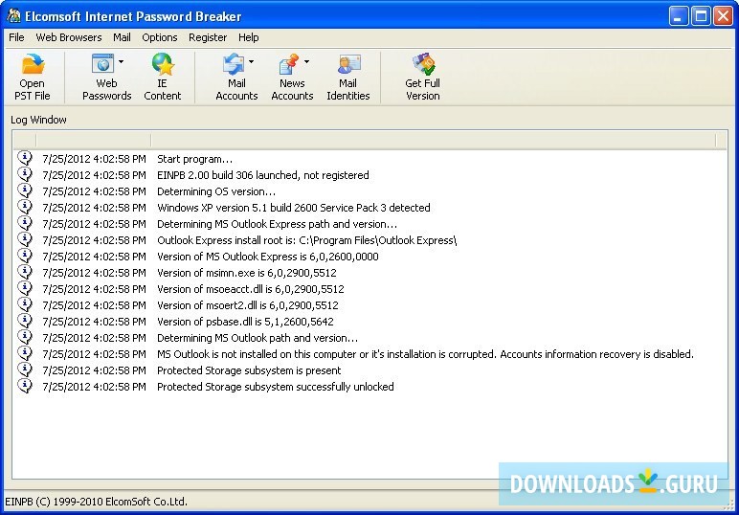Image resolution: width=739 pixels, height=515 pixels.
Task: Click info icon beside msimn.exe version row
Action: 25,272
